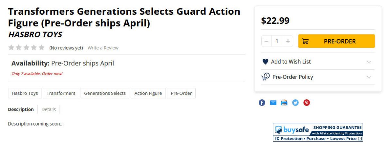This screenshot has width=392, height=166.
Task: Share product on Twitter icon
Action: tap(295, 103)
